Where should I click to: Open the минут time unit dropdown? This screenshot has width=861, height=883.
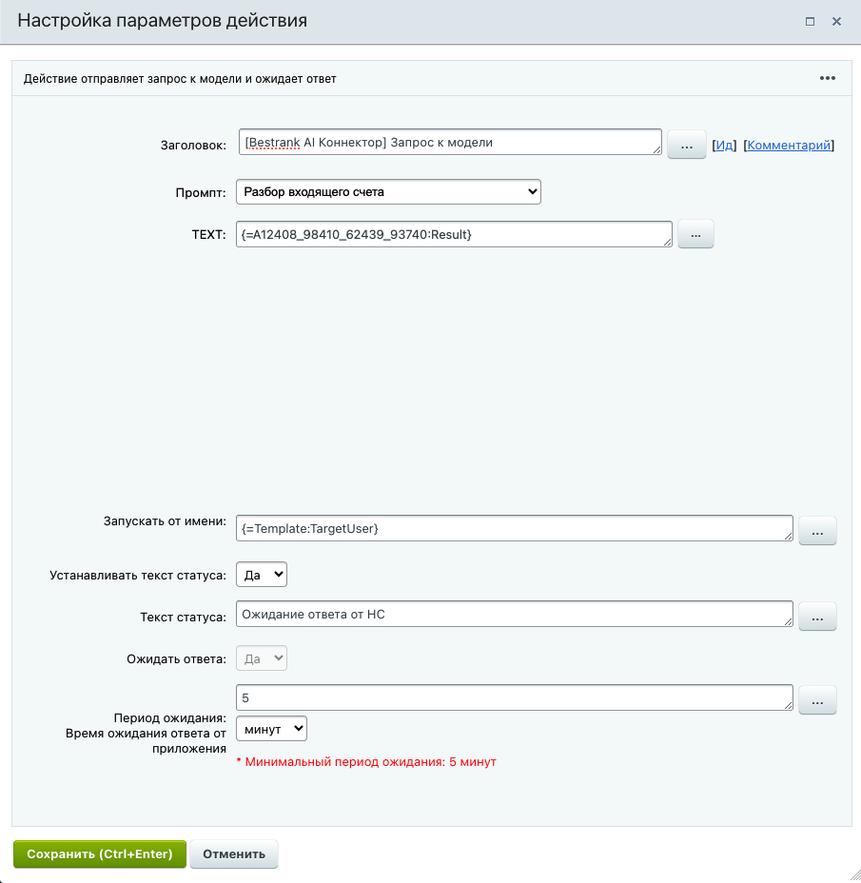pos(271,729)
